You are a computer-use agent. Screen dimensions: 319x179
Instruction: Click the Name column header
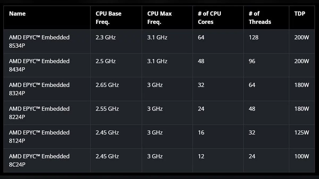pyautogui.click(x=17, y=14)
